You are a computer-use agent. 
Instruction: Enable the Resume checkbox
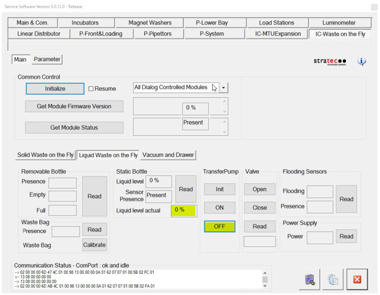pyautogui.click(x=91, y=89)
